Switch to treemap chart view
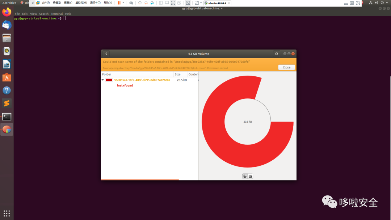 tap(251, 176)
